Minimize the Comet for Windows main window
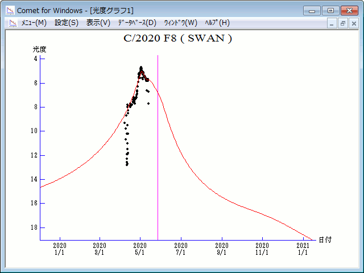Viewport: 364px width, 273px height. pos(312,10)
